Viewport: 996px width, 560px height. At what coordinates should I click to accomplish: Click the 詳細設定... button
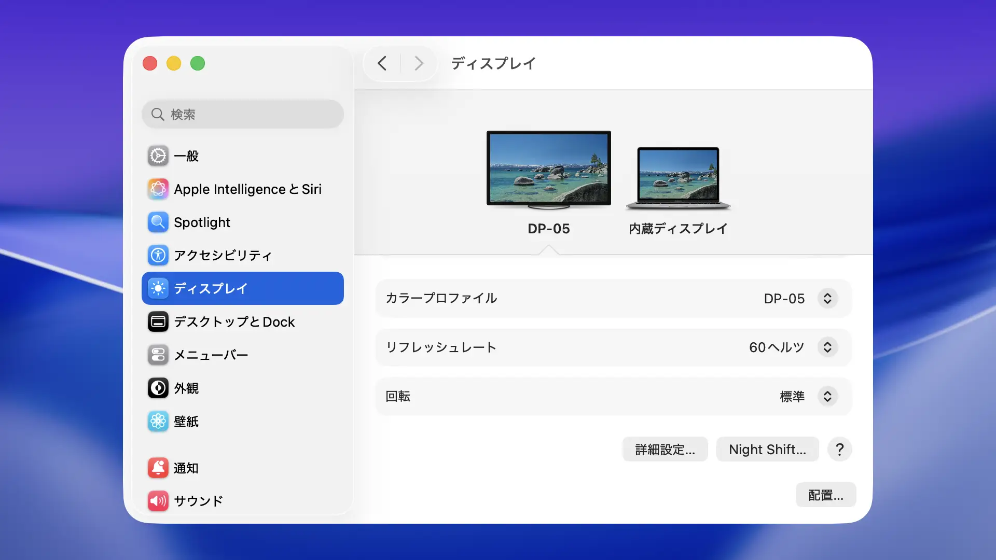pyautogui.click(x=665, y=450)
